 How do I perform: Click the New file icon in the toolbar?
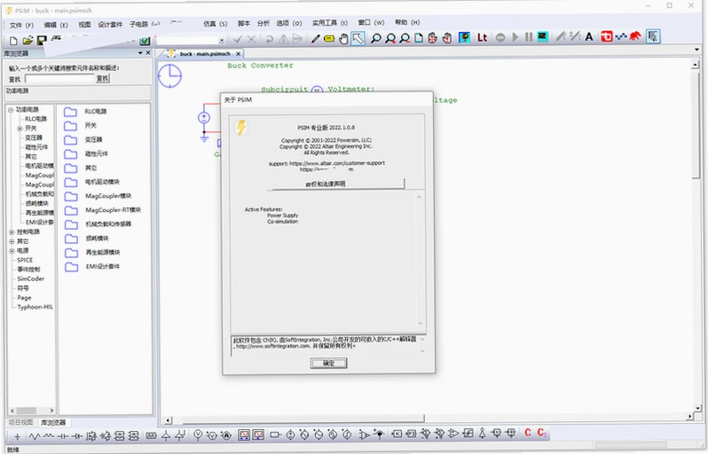(13, 41)
